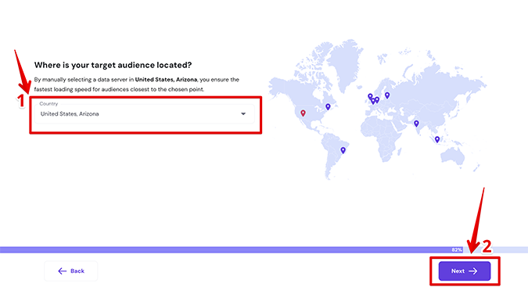Choose the United Kingdom server pin
This screenshot has width=528, height=287.
[370, 96]
